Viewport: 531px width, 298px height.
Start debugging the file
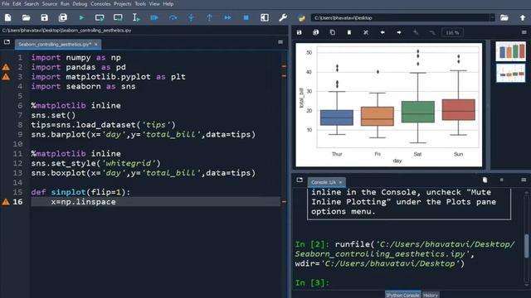154,17
